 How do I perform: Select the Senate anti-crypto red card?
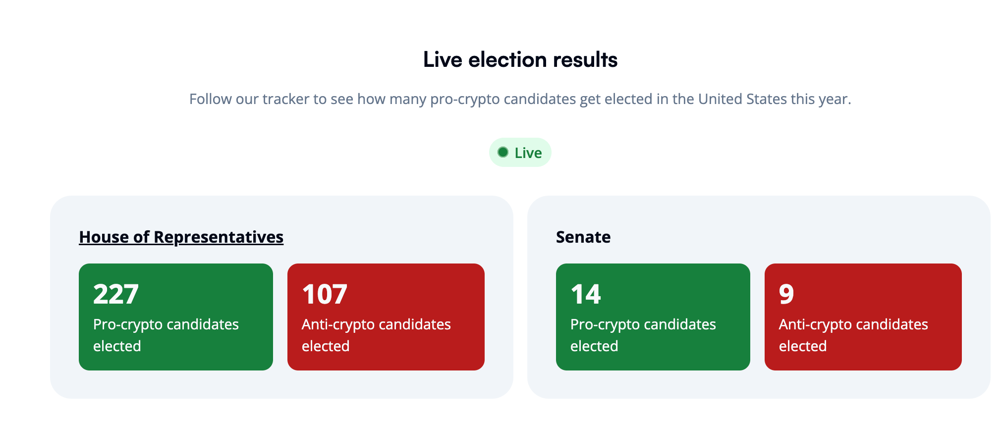[x=863, y=317]
